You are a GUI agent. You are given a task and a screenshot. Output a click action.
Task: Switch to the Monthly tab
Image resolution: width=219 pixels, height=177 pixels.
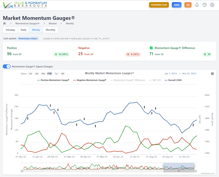pyautogui.click(x=50, y=30)
